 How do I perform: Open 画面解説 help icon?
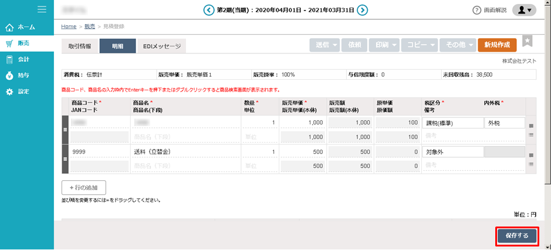tap(477, 10)
